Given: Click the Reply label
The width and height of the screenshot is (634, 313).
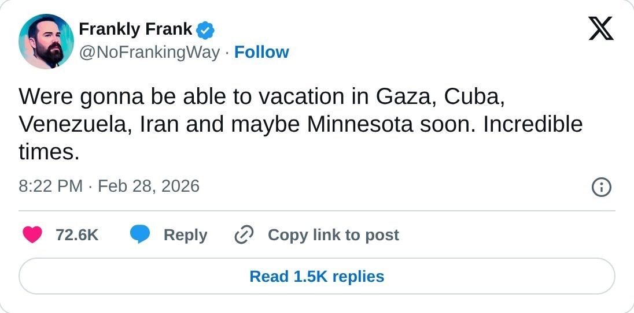Looking at the screenshot, I should [x=185, y=235].
